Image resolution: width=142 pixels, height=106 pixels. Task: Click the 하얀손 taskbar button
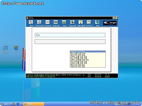tap(34, 104)
